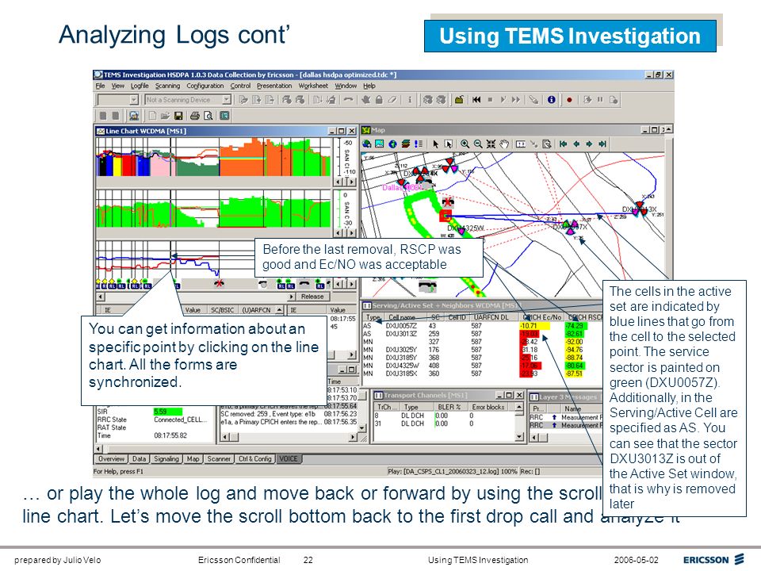The width and height of the screenshot is (761, 571).
Task: Open the layer control stack icon in Map
Action: (x=406, y=144)
